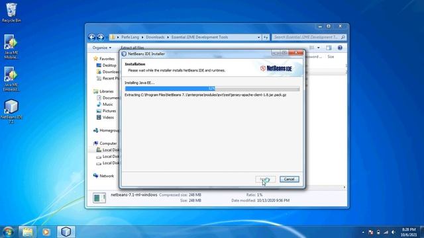Screen dimensions: 424x238
Task: Click the disabled Next button in installer
Action: pos(265,179)
